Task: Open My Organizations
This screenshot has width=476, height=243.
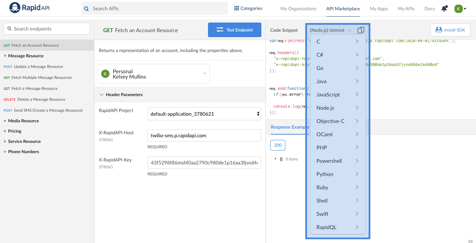Action: [298, 9]
